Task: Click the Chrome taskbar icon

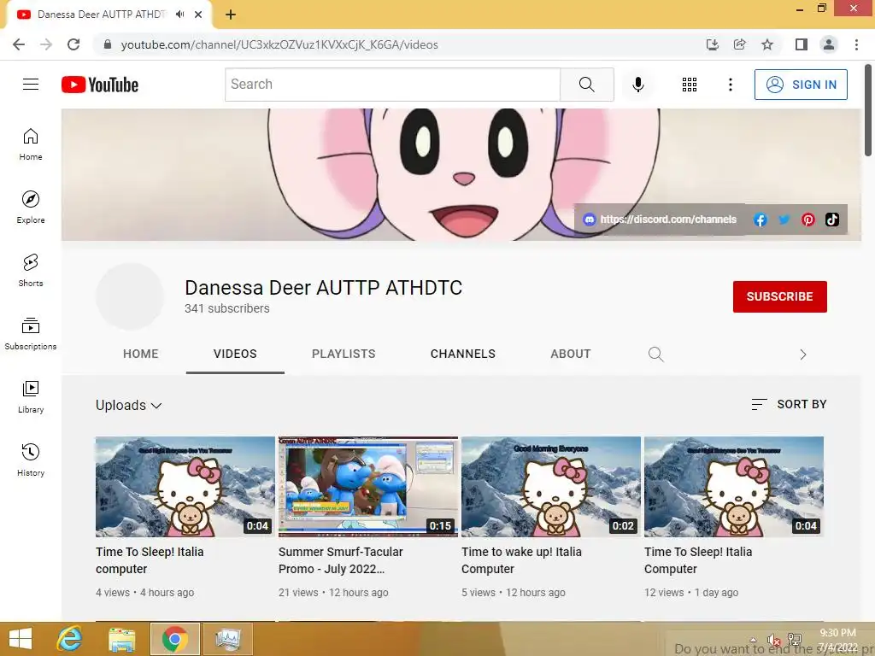Action: [x=174, y=639]
